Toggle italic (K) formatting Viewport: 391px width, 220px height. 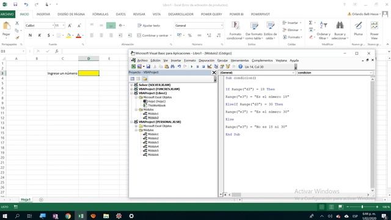click(x=39, y=35)
